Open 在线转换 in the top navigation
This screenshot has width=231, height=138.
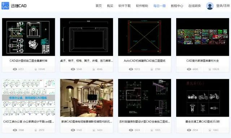pos(195,6)
